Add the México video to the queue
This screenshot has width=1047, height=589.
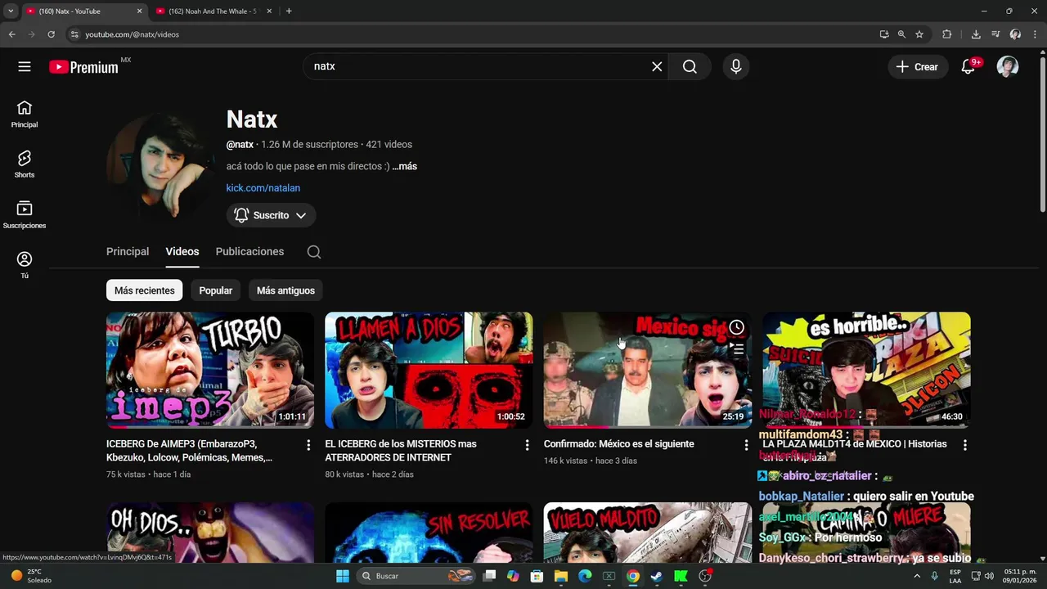click(x=737, y=349)
